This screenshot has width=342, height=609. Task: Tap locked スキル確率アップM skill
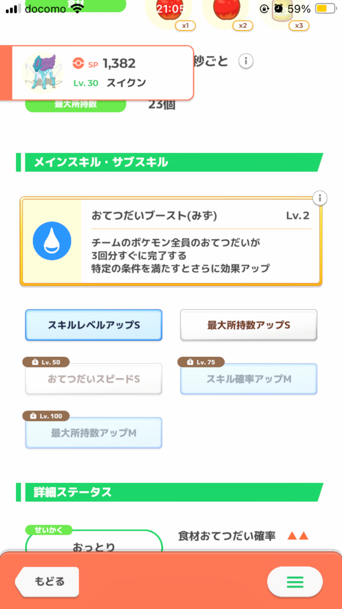point(249,379)
